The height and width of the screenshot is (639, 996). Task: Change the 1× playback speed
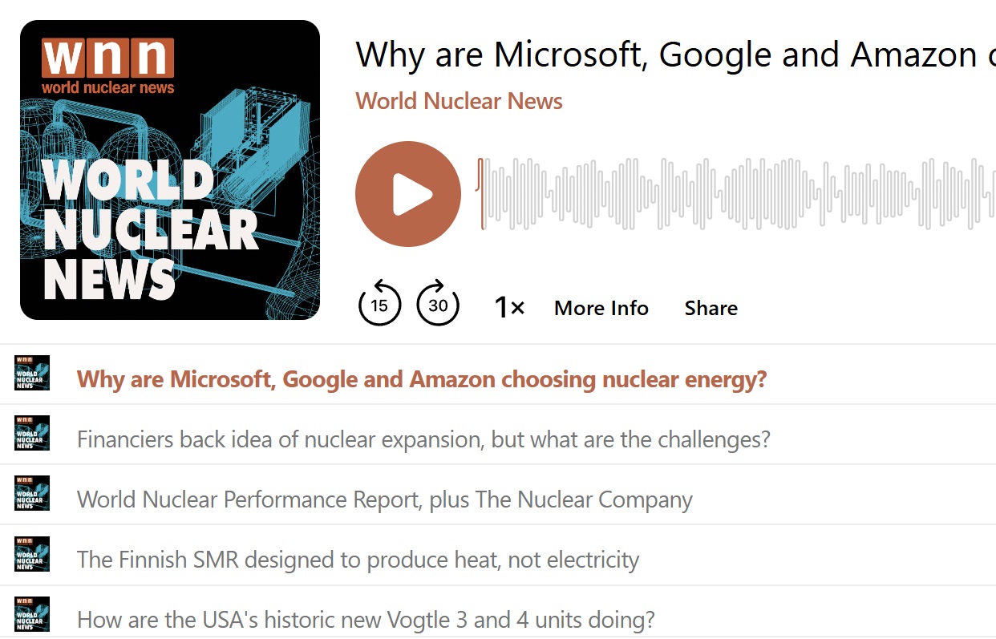coord(509,308)
